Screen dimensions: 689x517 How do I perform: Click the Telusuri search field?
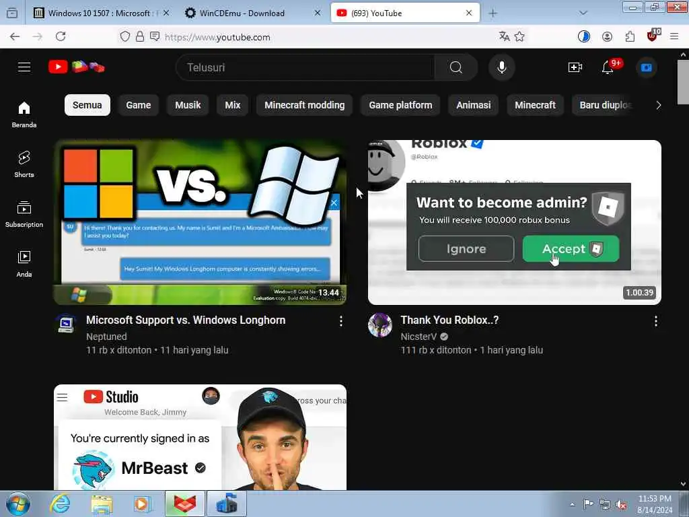coord(305,67)
